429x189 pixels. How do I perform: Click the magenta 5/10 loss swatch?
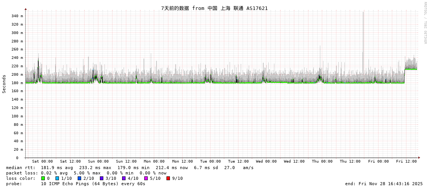point(146,178)
